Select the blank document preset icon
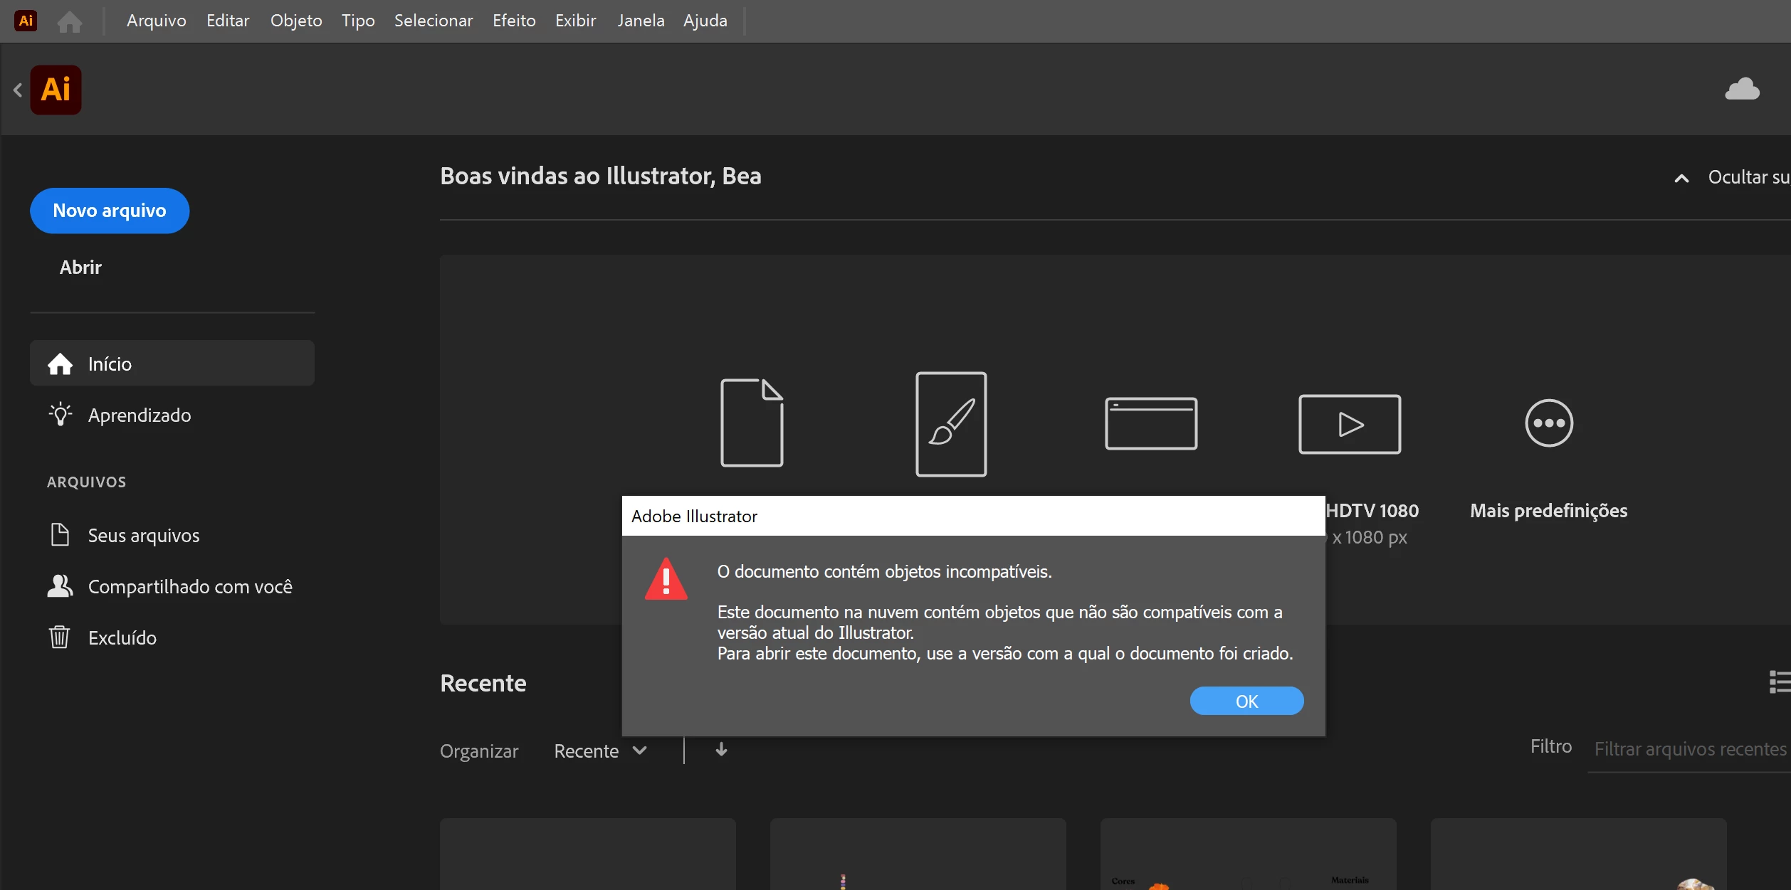Viewport: 1791px width, 890px height. [752, 423]
